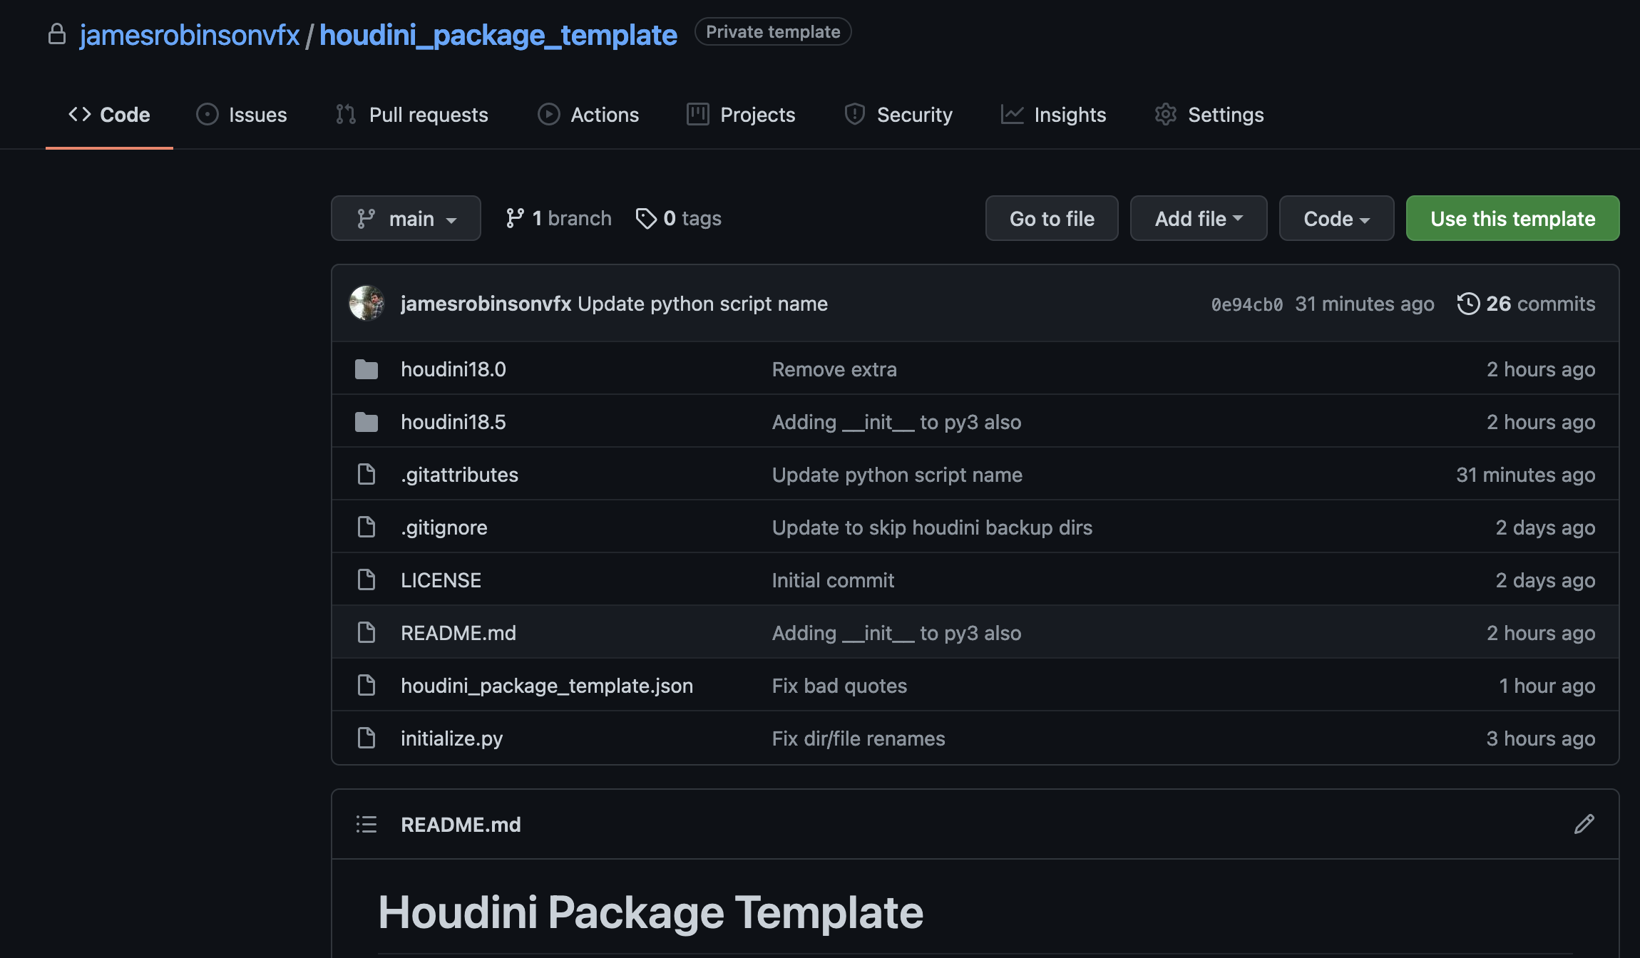Open the LICENSE file name
The height and width of the screenshot is (958, 1640).
[441, 580]
